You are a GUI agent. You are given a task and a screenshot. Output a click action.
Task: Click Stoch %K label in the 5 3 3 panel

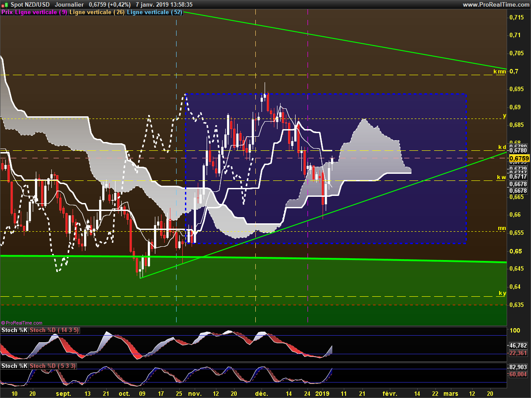pyautogui.click(x=15, y=366)
